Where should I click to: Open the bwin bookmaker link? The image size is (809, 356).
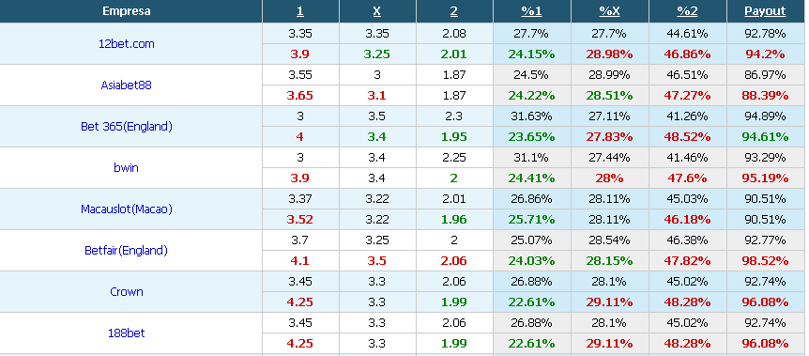pyautogui.click(x=127, y=168)
